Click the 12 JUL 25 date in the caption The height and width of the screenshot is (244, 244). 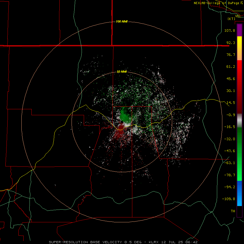click(173, 242)
